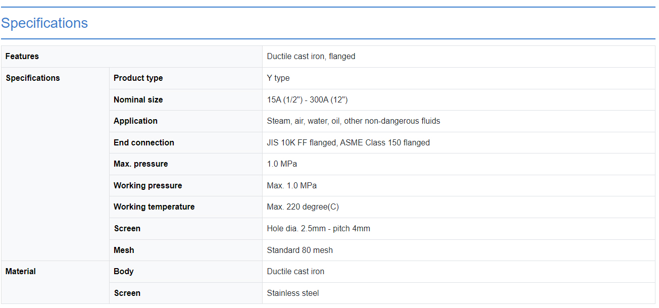
Task: Click the Material group header cell
Action: pyautogui.click(x=21, y=272)
